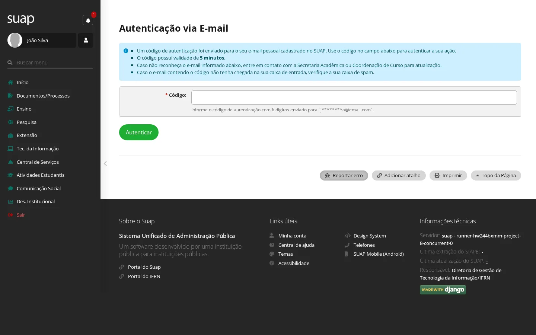The height and width of the screenshot is (335, 536).
Task: Click the Extensão briefcase icon
Action: (x=10, y=135)
